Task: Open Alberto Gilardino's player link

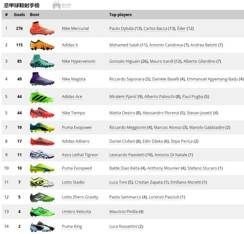Action: (199, 61)
